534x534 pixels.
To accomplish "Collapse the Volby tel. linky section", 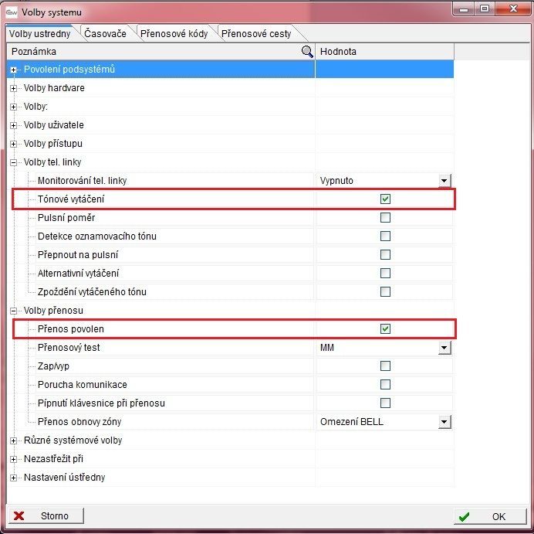I will click(x=14, y=162).
